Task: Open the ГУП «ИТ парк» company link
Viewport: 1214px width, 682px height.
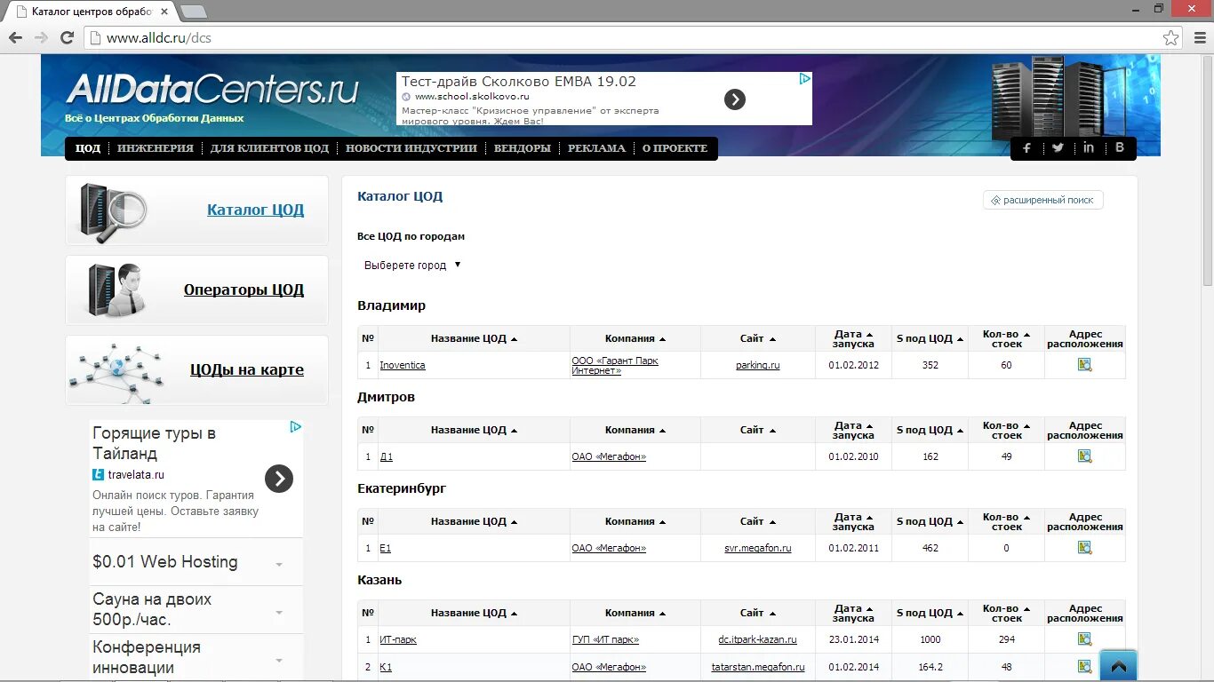Action: 605,639
